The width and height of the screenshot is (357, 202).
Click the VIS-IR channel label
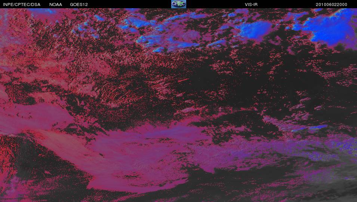251,4
